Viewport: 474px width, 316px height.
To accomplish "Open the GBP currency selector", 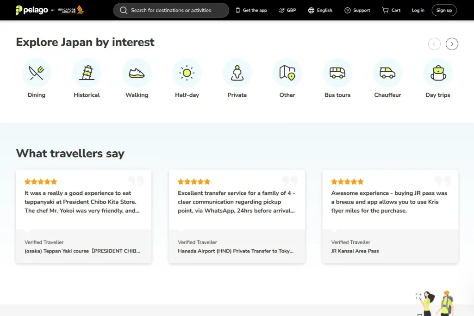I will coord(287,10).
